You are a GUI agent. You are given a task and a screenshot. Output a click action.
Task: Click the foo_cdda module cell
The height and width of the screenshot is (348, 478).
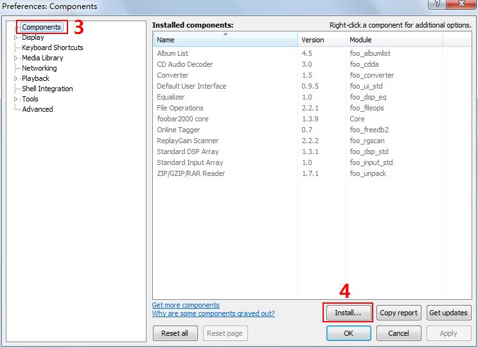click(x=364, y=64)
